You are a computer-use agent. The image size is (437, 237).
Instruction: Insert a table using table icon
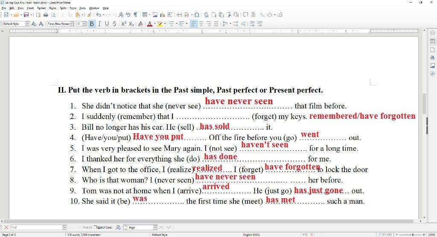coord(145,15)
